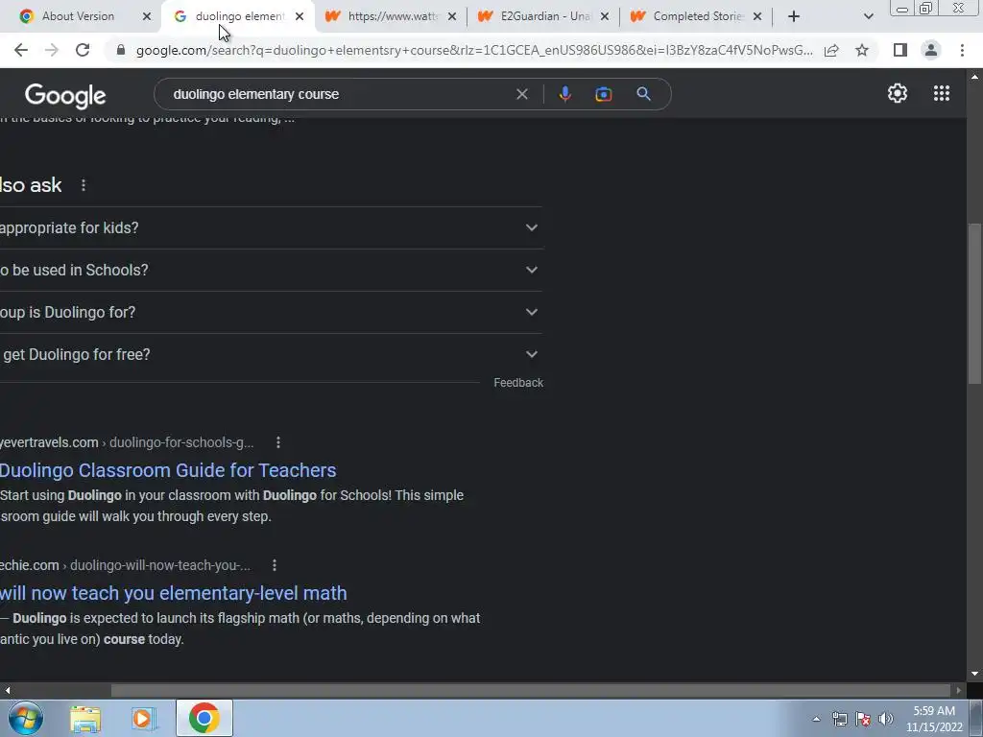Open Action Center flag tray icon
Viewport: 983px width, 737px height.
[x=863, y=719]
